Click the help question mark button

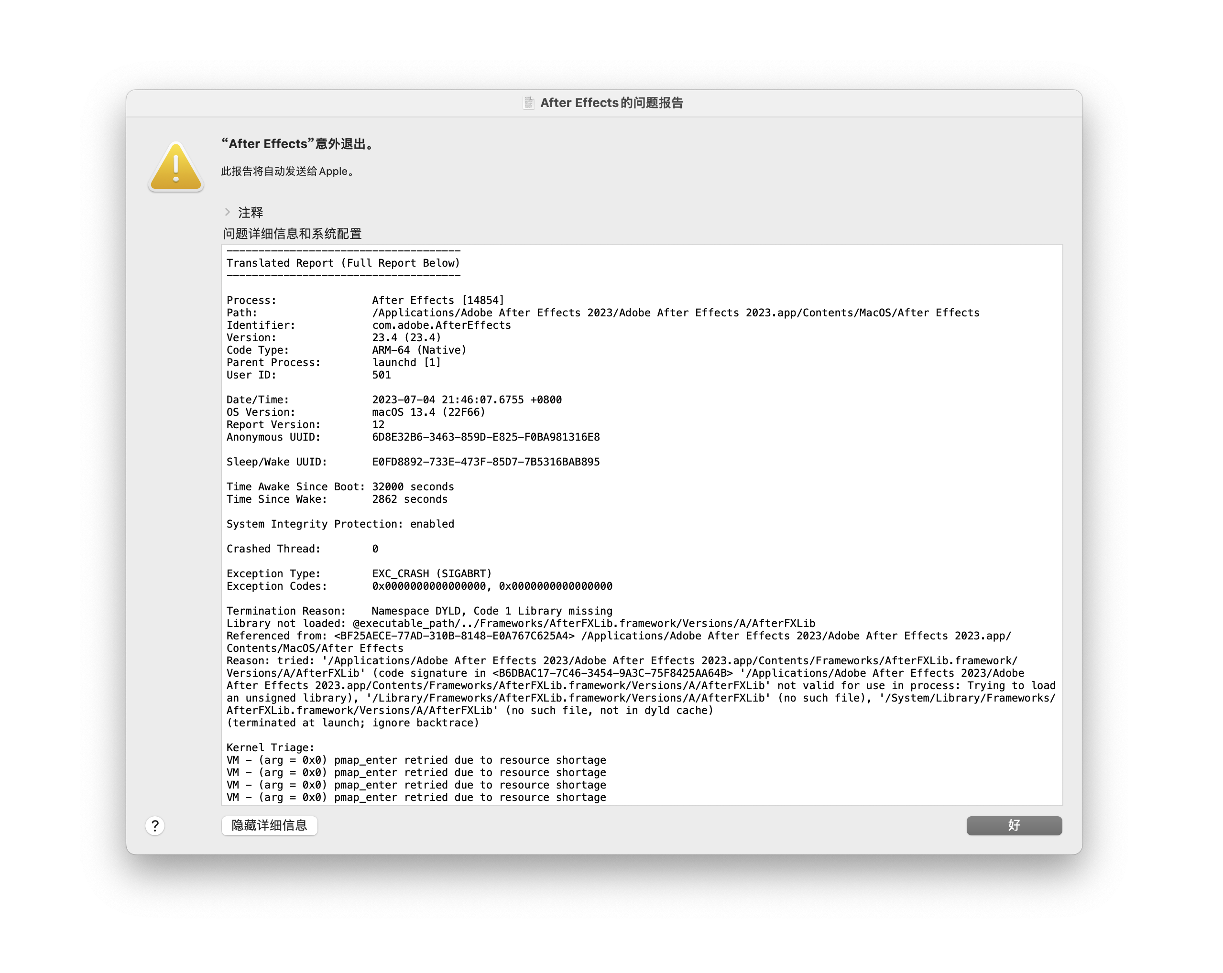point(155,826)
